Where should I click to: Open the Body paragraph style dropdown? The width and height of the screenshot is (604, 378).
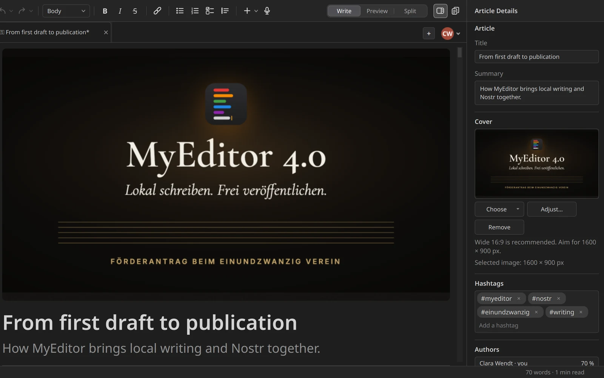tap(66, 11)
